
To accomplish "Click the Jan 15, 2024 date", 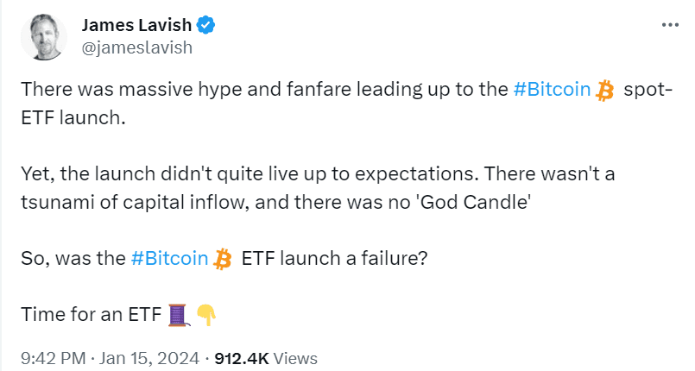I will [154, 357].
